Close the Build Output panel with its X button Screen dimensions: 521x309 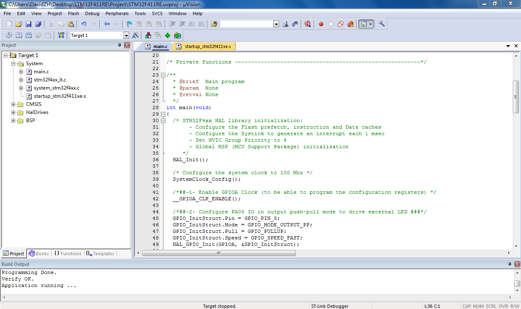(x=517, y=264)
